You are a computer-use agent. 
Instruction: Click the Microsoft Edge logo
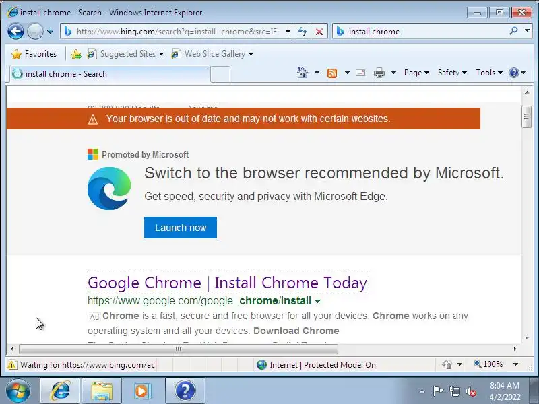tap(109, 189)
